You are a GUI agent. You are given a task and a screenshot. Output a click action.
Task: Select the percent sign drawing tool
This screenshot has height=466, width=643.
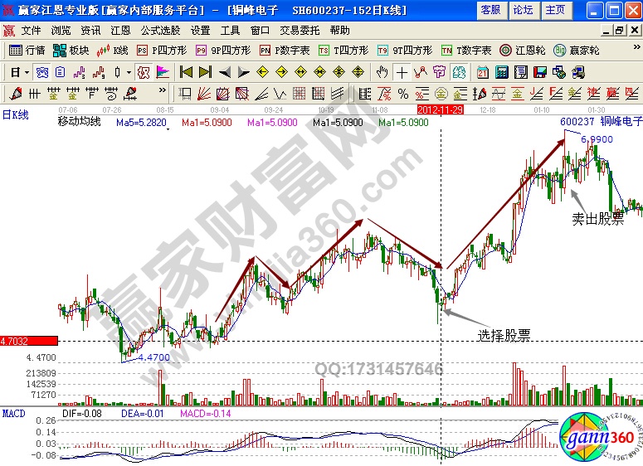[402, 92]
